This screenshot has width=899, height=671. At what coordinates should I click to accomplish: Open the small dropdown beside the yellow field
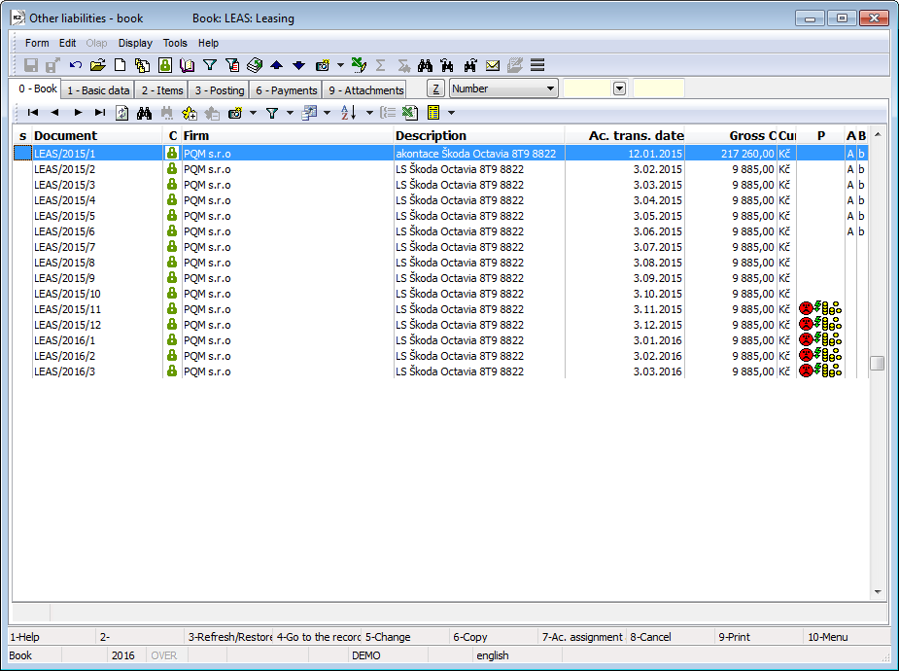[619, 88]
